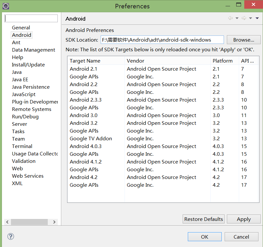
Task: Dismiss dialog with Cancel button
Action: point(241,237)
